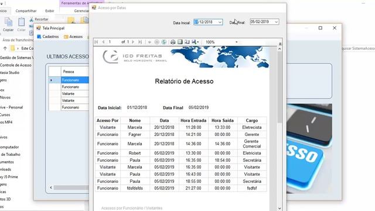Click the back to parent report icon
This screenshot has height=211, width=375.
150,42
